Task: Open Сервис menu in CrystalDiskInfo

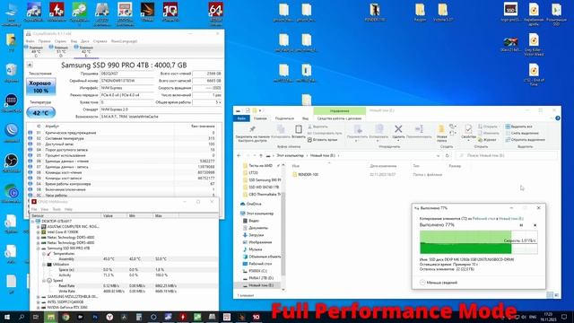Action: [60, 41]
